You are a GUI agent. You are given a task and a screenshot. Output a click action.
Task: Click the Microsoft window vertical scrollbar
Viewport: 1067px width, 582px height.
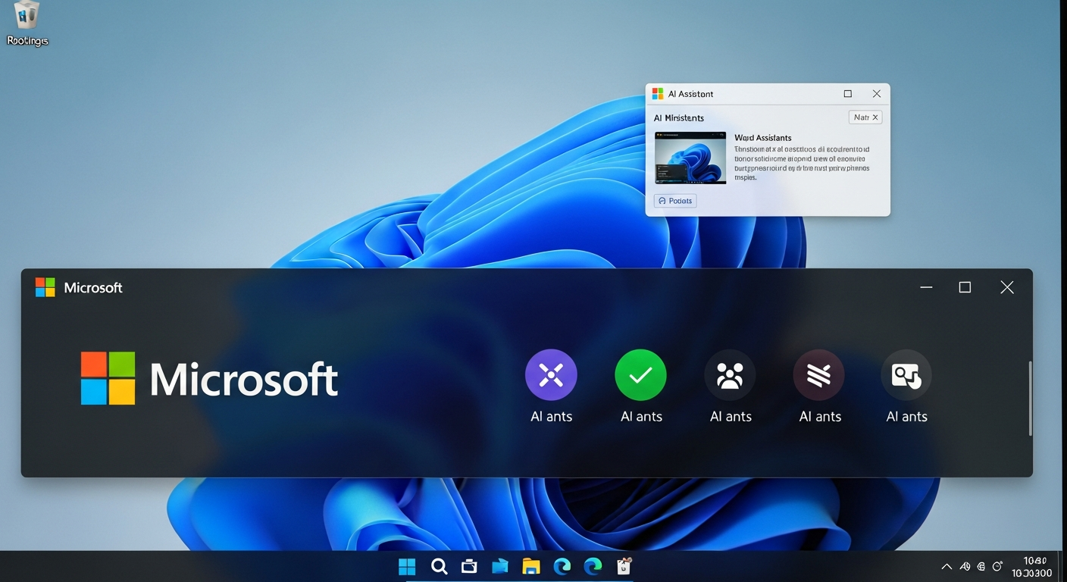pos(1030,398)
